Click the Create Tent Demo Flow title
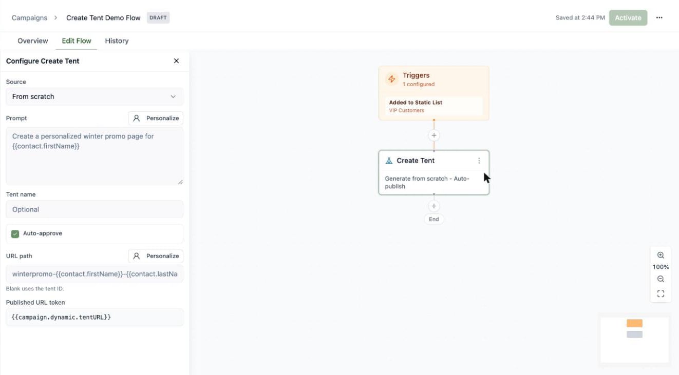Viewport: 679px width, 375px height. 103,17
